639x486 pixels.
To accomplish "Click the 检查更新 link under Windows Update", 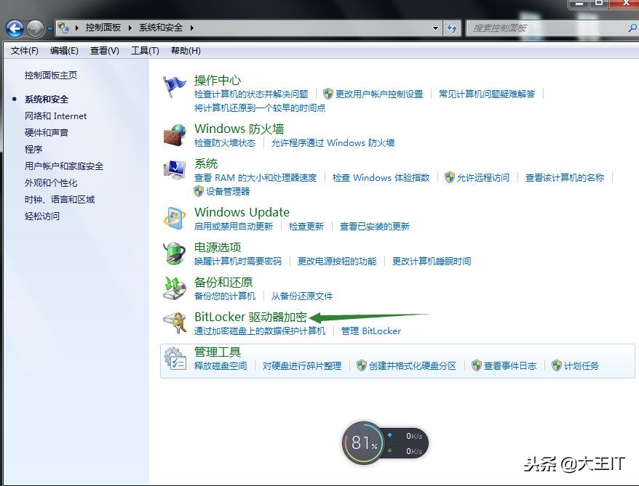I will [x=306, y=226].
